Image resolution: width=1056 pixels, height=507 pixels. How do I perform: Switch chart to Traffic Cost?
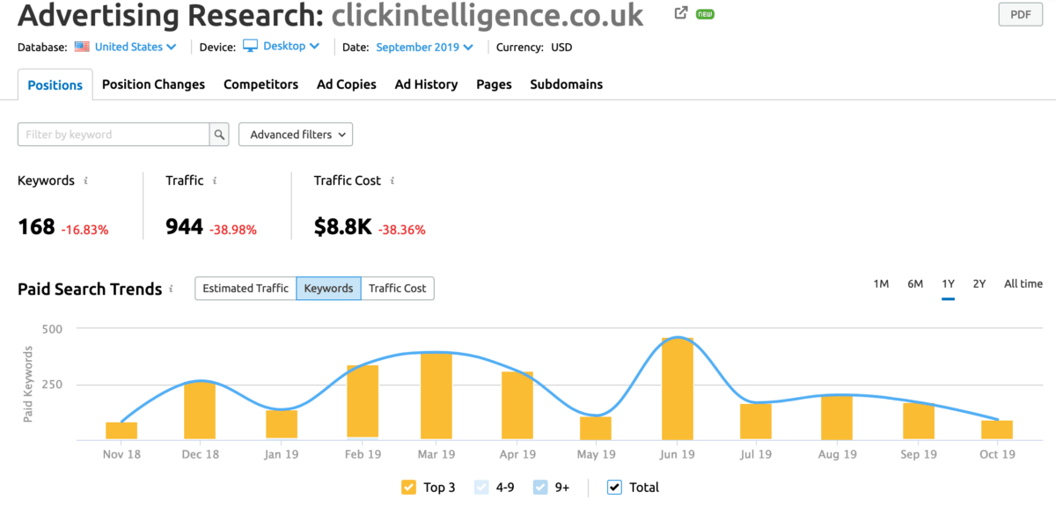397,288
